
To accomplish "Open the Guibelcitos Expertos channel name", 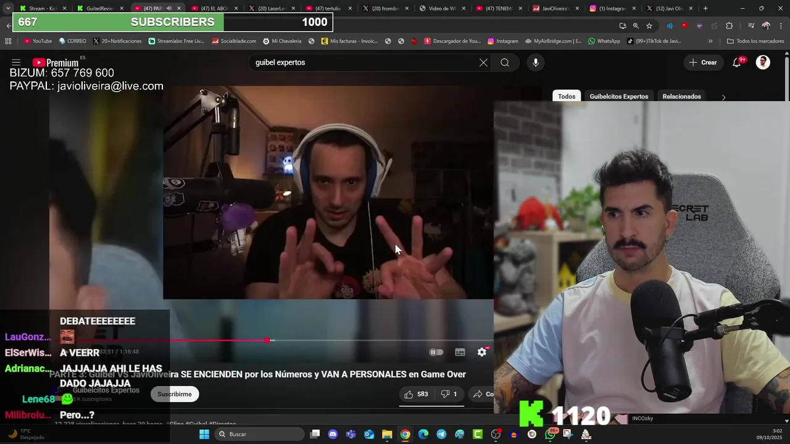I will pos(106,390).
